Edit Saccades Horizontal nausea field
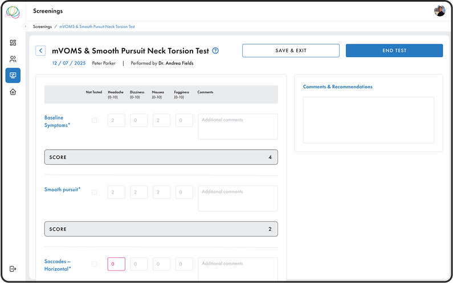The height and width of the screenshot is (283, 453). pyautogui.click(x=161, y=264)
